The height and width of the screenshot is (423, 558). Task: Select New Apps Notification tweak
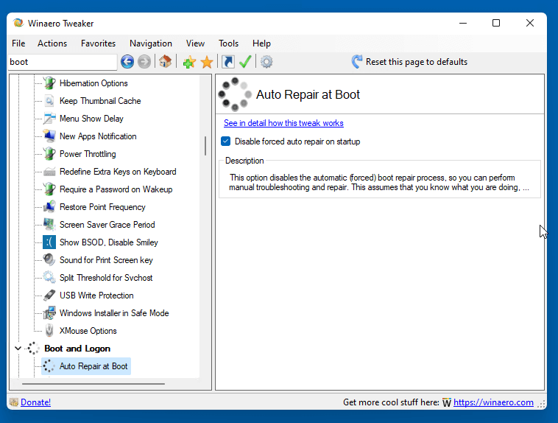pos(98,136)
